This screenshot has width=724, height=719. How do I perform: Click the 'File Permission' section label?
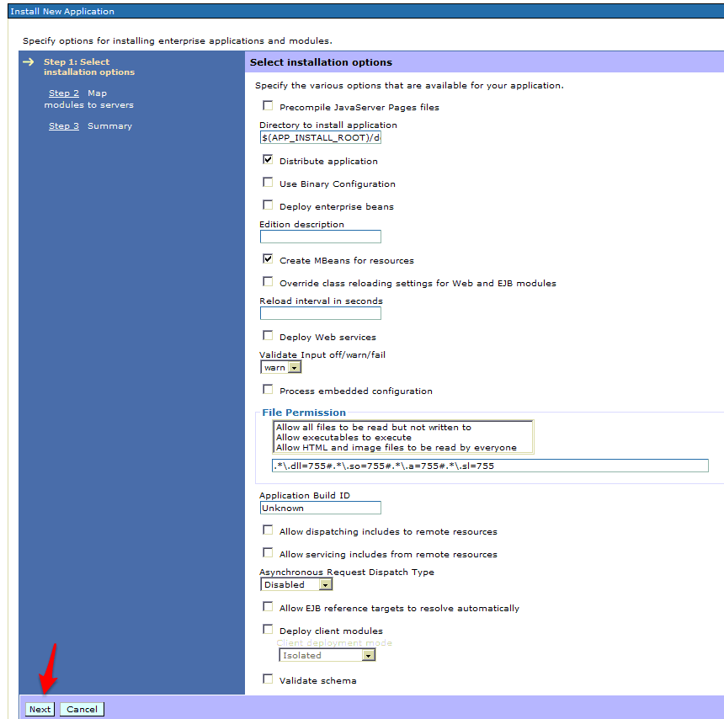tap(304, 413)
